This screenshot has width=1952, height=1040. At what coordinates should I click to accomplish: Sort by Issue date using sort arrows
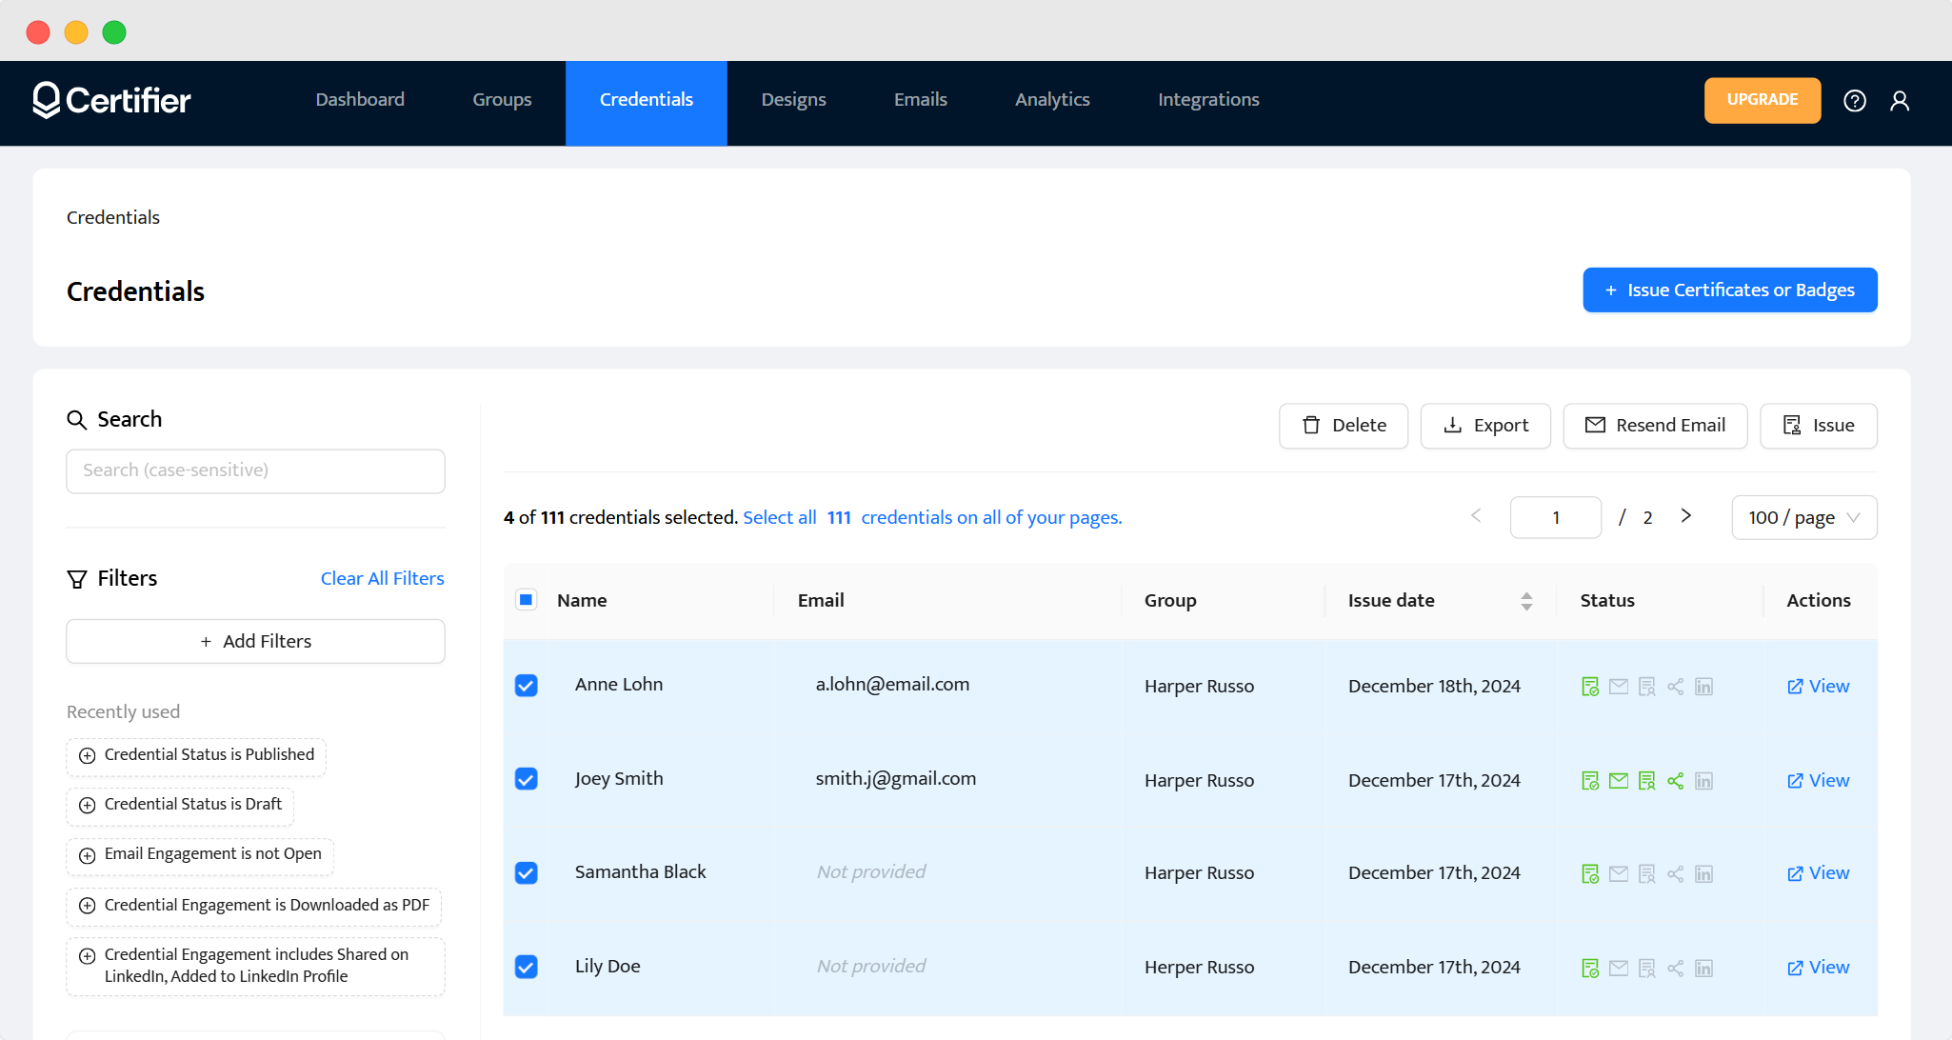[x=1526, y=601]
